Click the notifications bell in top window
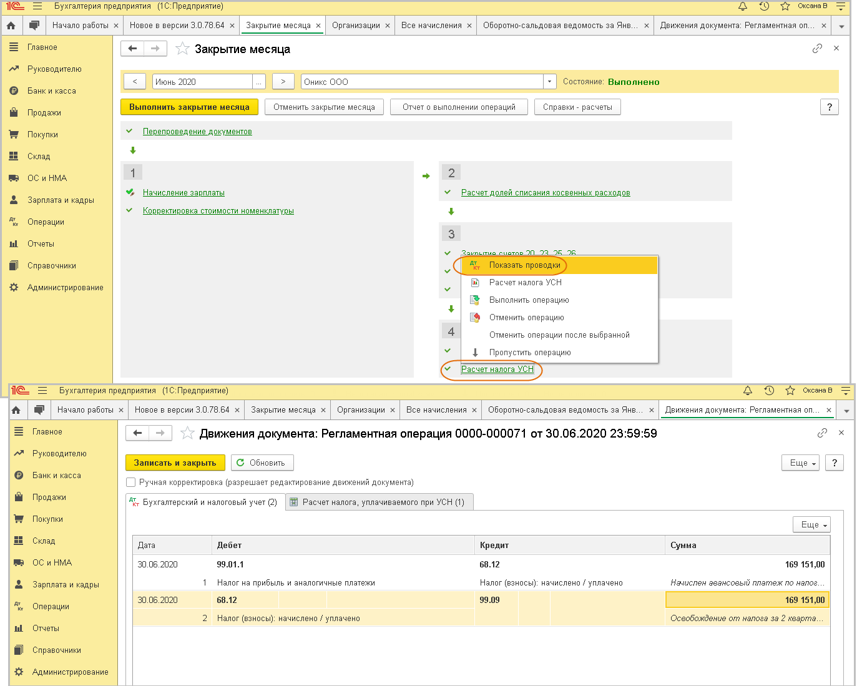 (x=743, y=6)
